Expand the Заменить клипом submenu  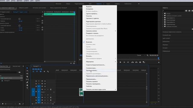(x=100, y=31)
